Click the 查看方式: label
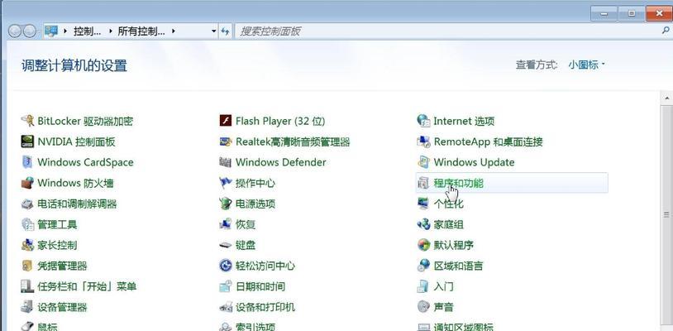Image resolution: width=673 pixels, height=331 pixels. click(537, 65)
